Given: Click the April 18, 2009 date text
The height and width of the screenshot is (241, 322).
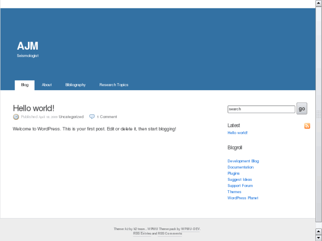Looking at the screenshot, I should click(x=48, y=117).
